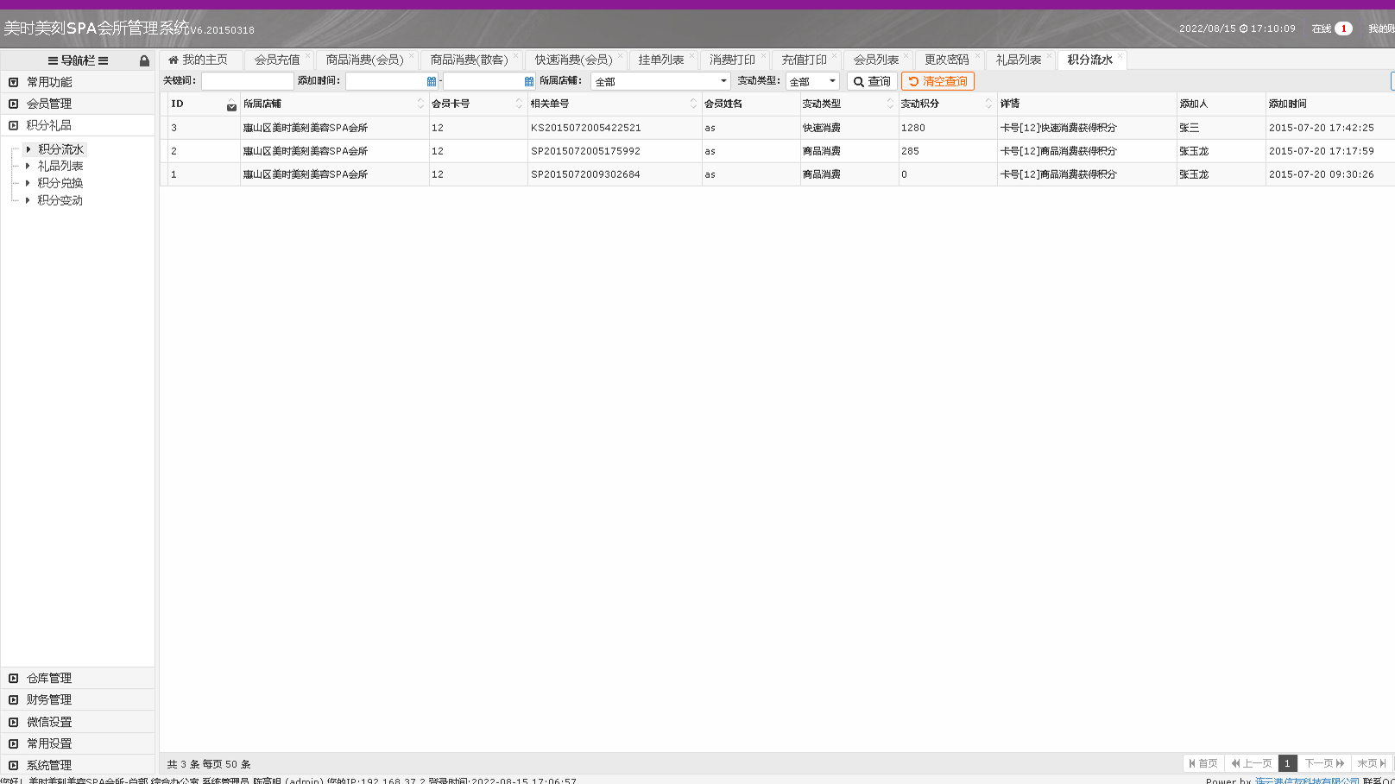Click the 关键词 keyword input field
Viewport: 1395px width, 784px height.
click(248, 81)
